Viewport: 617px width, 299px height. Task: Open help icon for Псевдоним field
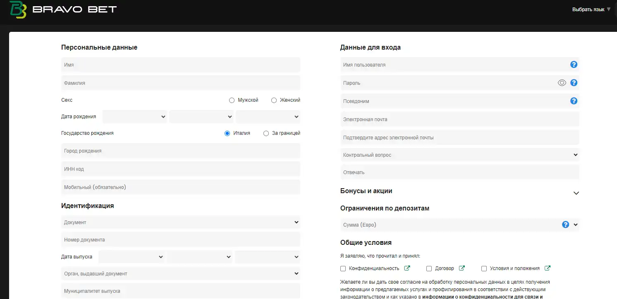coord(574,101)
